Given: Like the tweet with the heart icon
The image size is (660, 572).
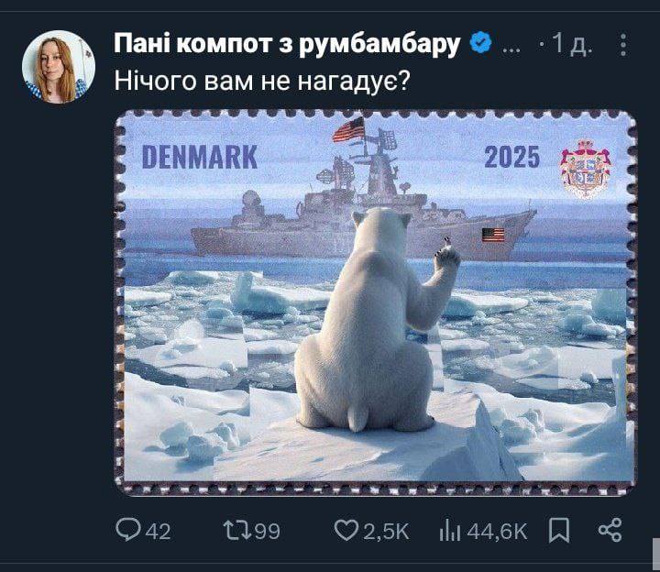Looking at the screenshot, I should [x=346, y=530].
